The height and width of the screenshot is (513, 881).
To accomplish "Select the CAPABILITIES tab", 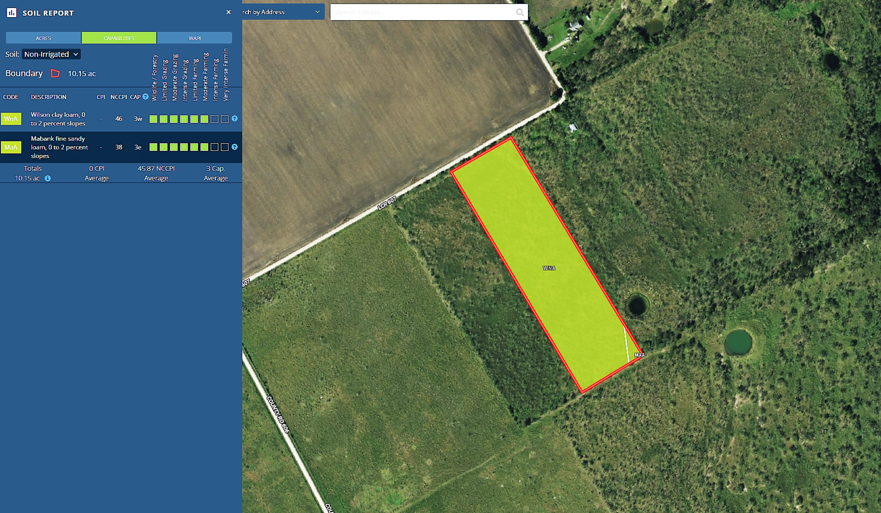I will [119, 38].
